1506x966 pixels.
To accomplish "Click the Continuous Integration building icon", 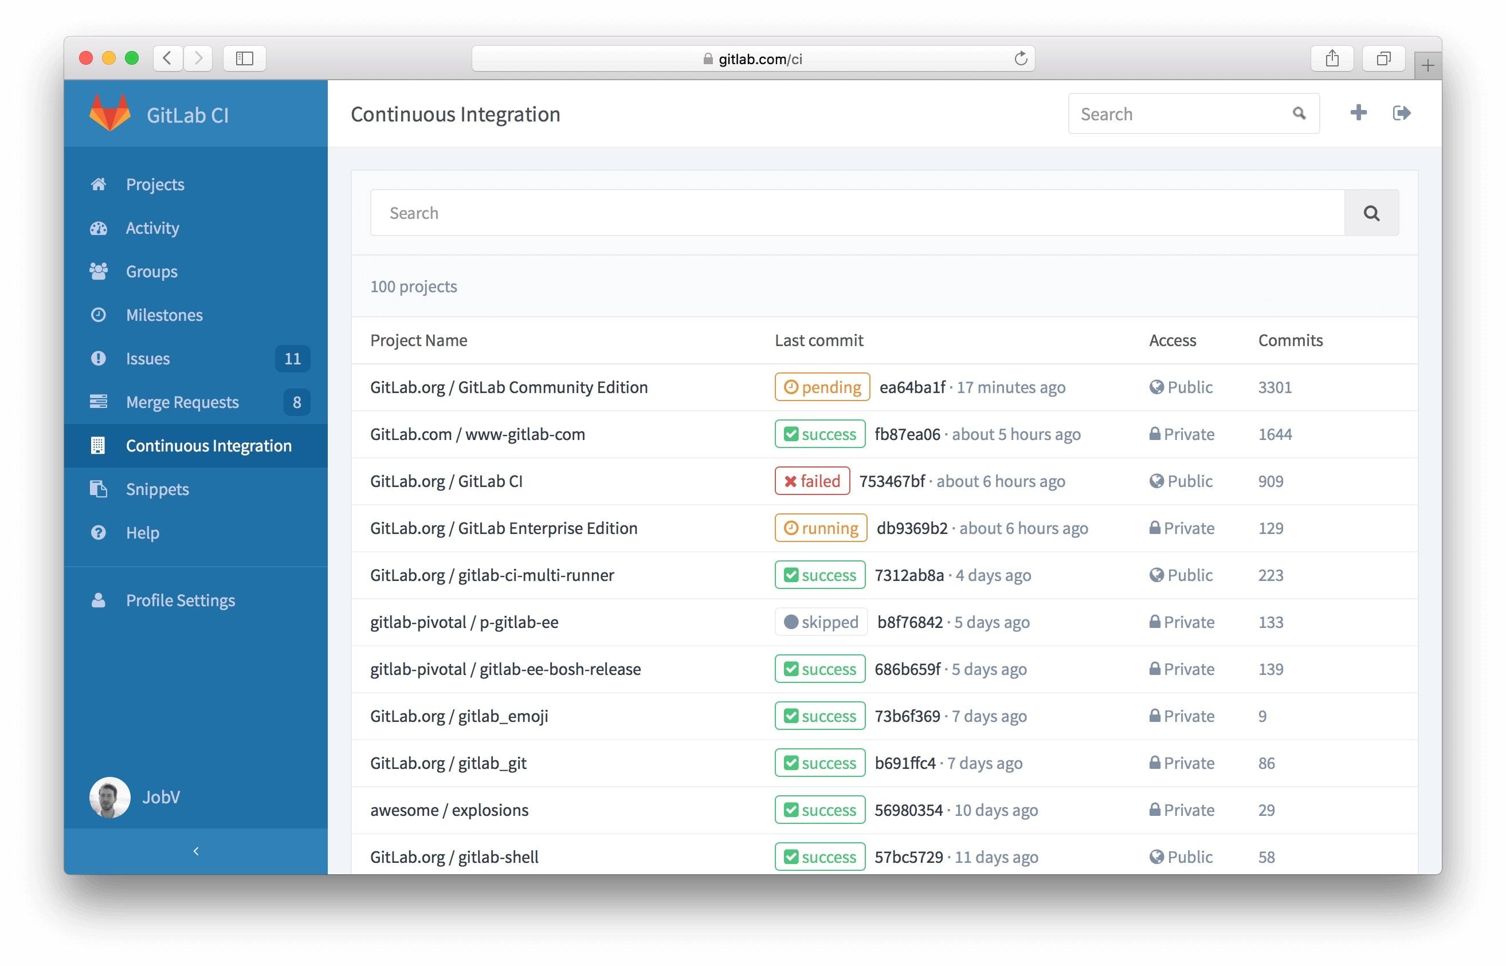I will [x=98, y=445].
